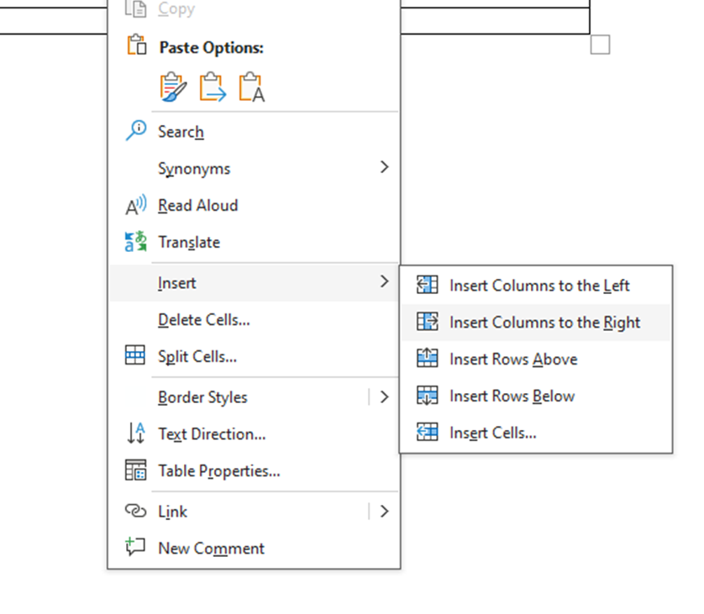Click the Insert Columns to the Right icon
Image resolution: width=704 pixels, height=614 pixels.
(x=427, y=322)
